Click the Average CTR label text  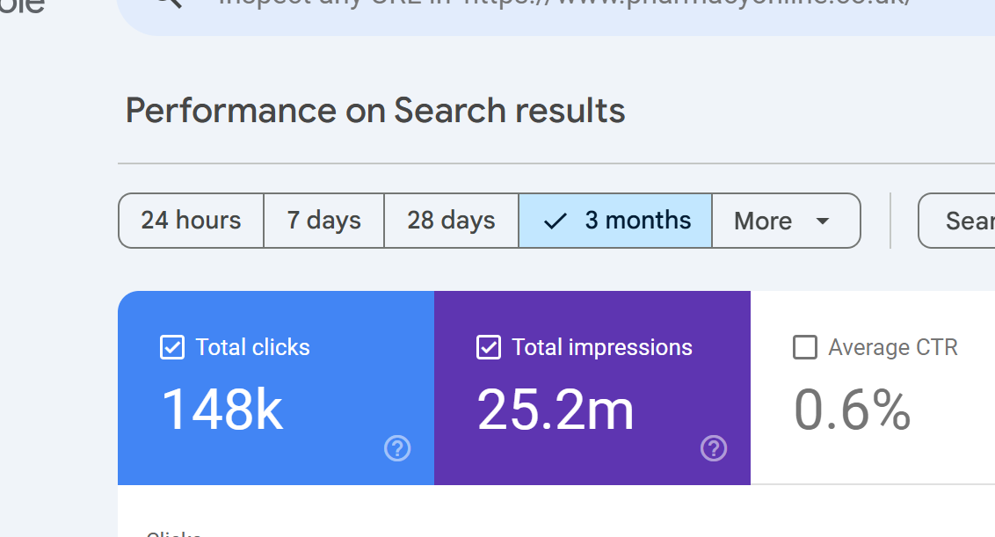pos(892,347)
